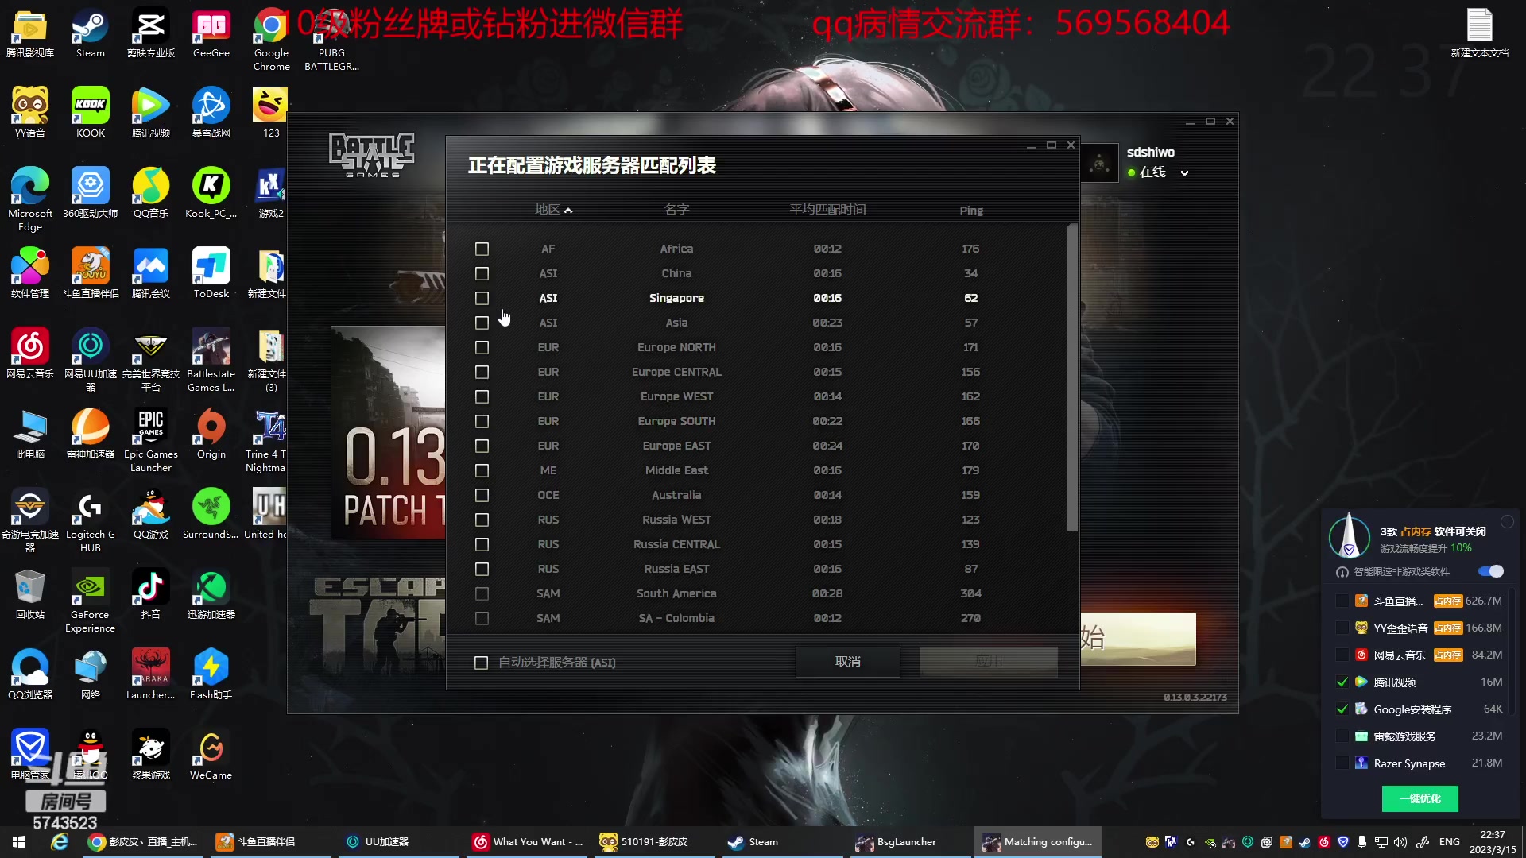Open Microsoft Edge desktop icon
This screenshot has height=858, width=1526.
click(x=30, y=200)
